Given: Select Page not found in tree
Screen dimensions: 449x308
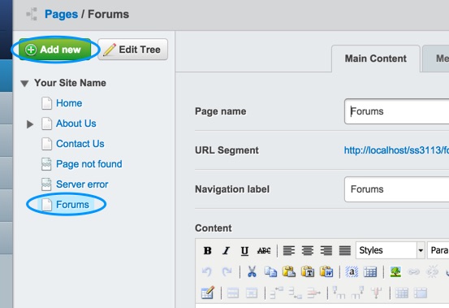Looking at the screenshot, I should (x=89, y=164).
